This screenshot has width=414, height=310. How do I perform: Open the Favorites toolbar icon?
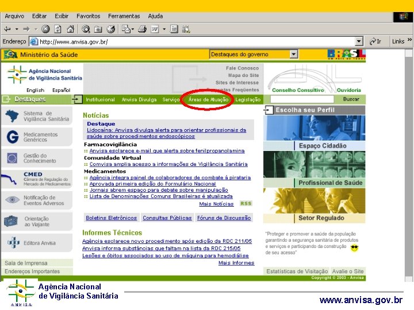98,29
